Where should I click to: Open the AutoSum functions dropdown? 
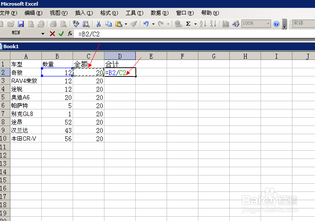click(195, 24)
